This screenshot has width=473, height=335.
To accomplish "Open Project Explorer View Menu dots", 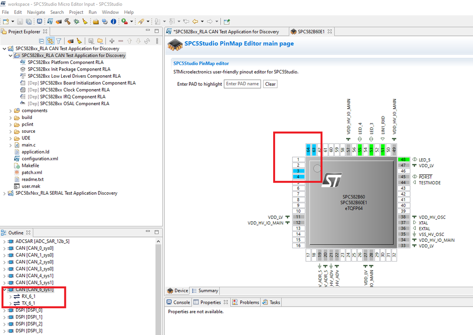I will [157, 41].
